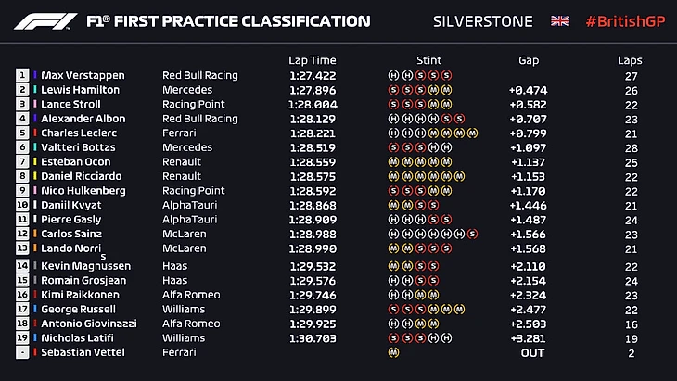Click Kvyat's first medium tyre icon
Screen dimensions: 677x381
click(393, 205)
